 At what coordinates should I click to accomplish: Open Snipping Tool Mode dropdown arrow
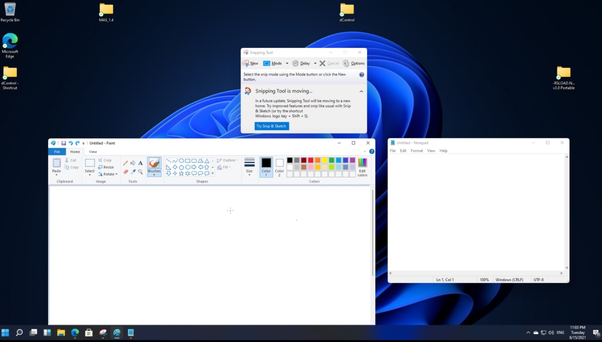(287, 63)
